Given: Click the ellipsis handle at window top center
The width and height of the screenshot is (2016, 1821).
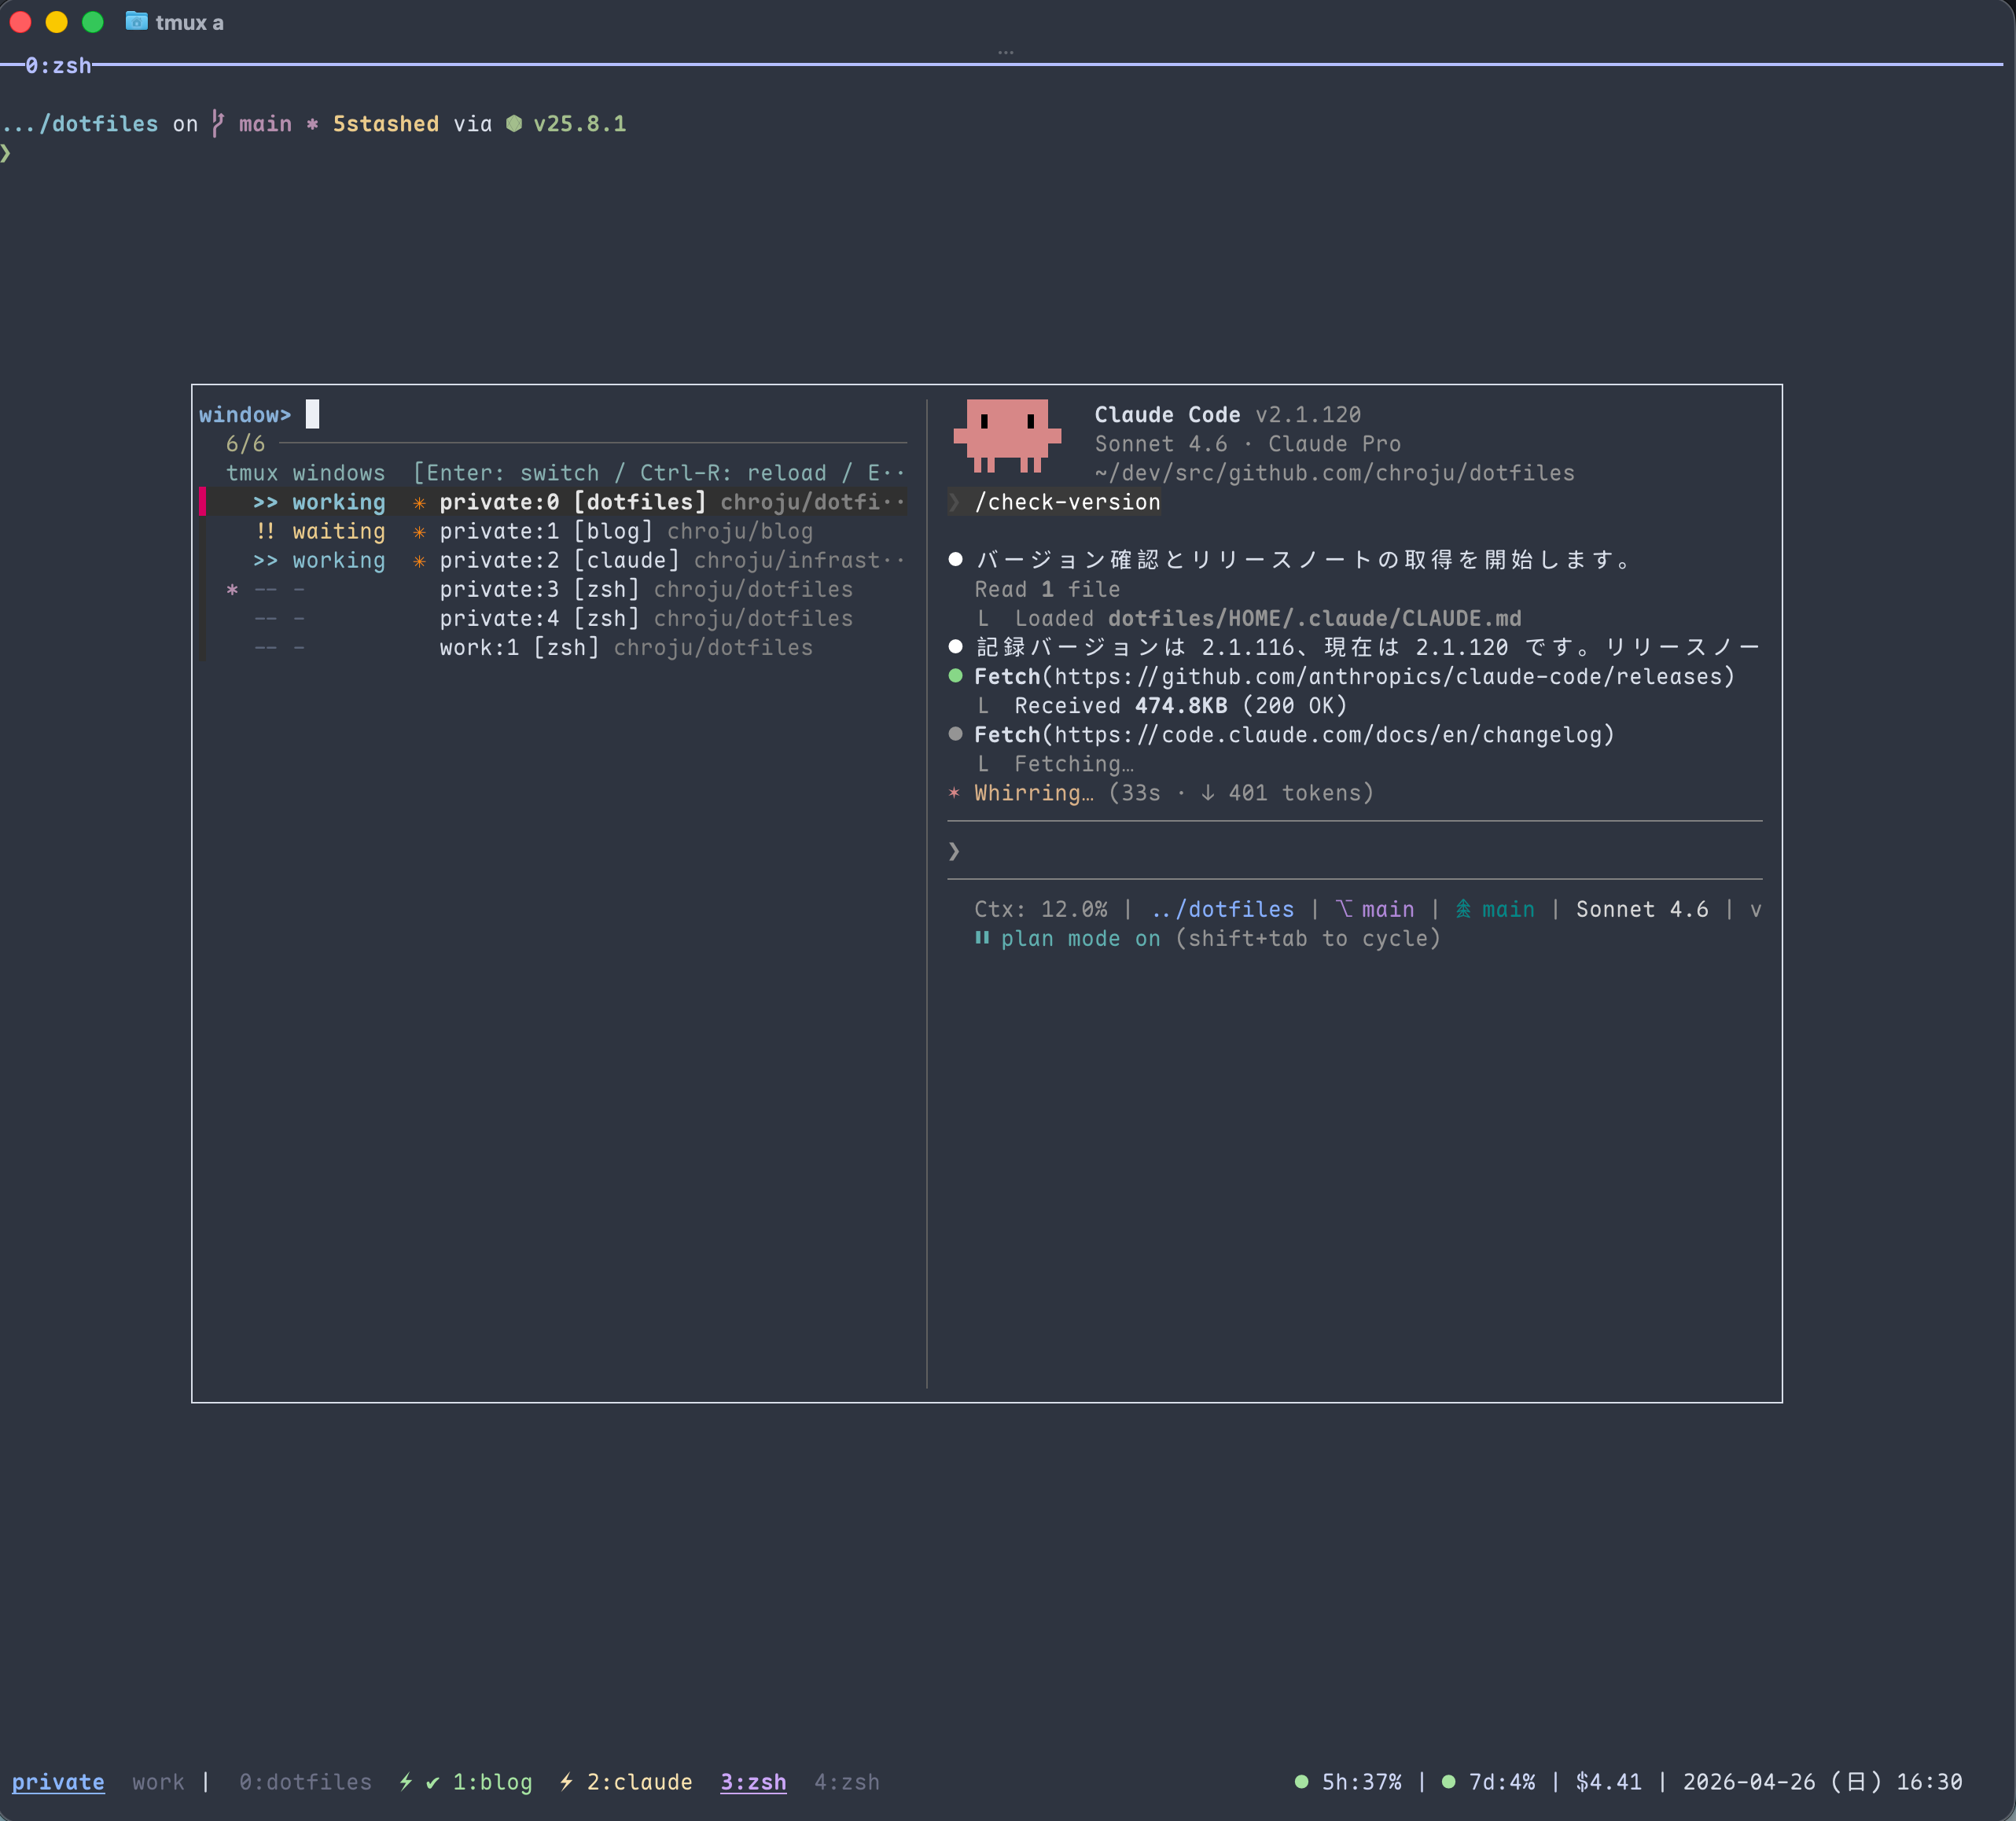Looking at the screenshot, I should pos(1005,52).
